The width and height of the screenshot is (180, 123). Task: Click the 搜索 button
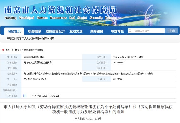click(x=171, y=31)
